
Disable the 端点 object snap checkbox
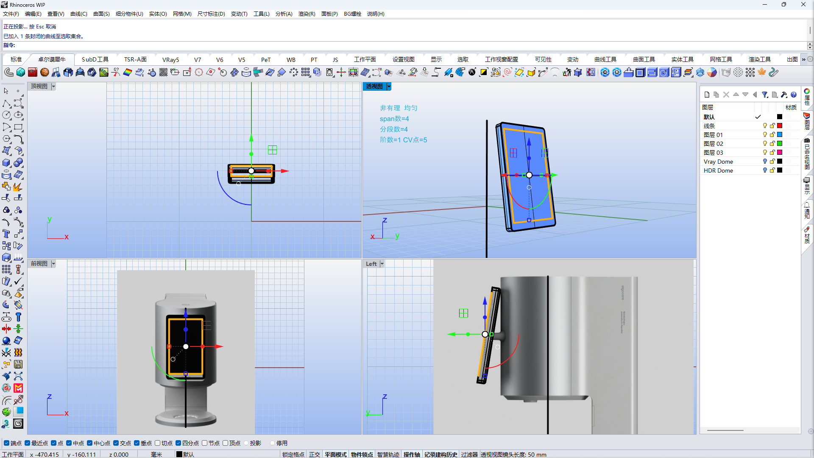click(6, 443)
